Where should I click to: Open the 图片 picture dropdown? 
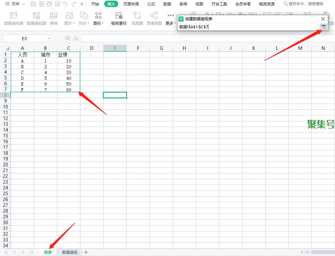point(69,23)
